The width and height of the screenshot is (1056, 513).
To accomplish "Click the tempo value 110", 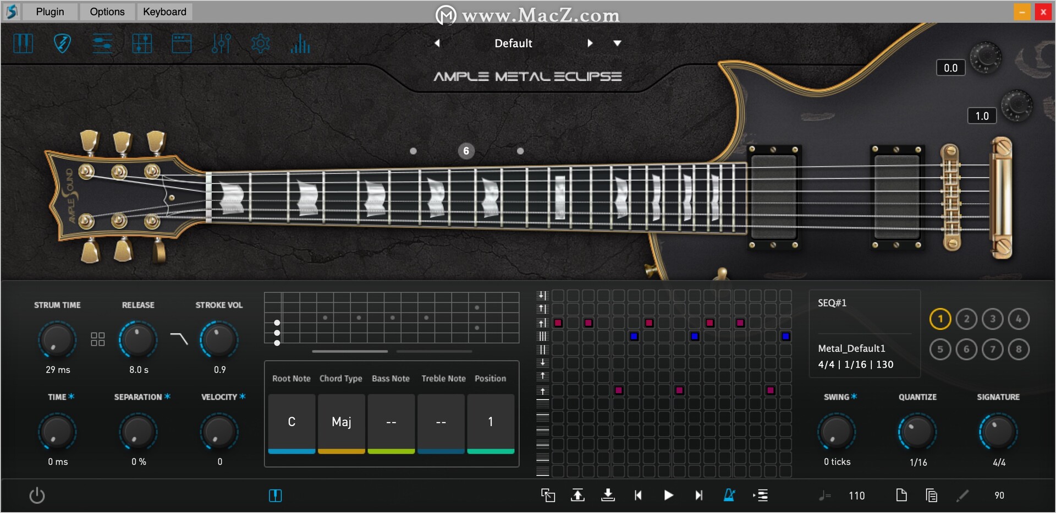I will point(856,495).
